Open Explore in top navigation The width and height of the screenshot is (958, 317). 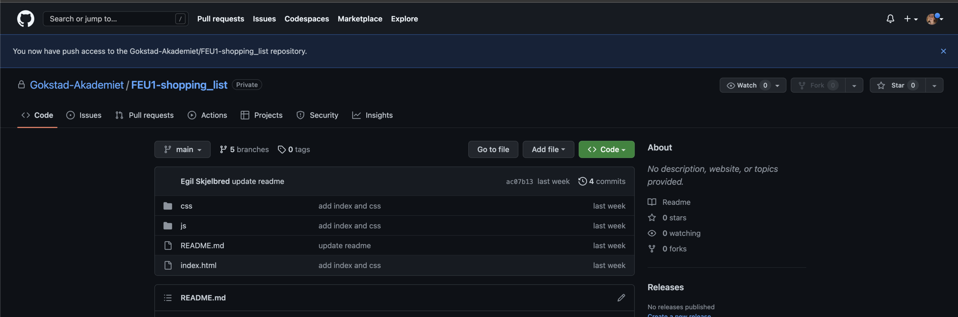click(404, 18)
